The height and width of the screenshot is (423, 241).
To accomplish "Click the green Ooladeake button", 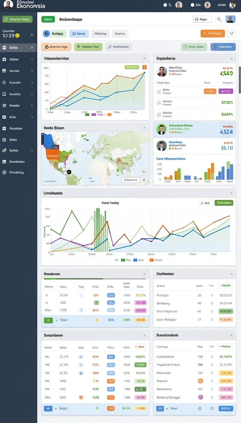I will tap(224, 203).
